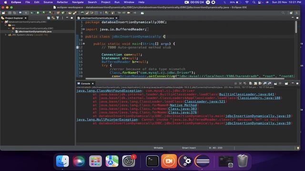Open Terminal from the Dock

tap(152, 161)
